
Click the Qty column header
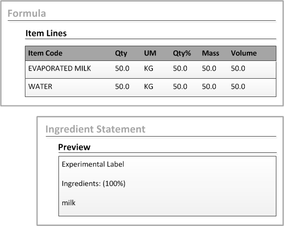[x=121, y=53]
